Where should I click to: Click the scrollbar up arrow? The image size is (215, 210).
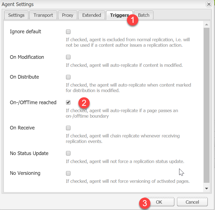coord(206,24)
